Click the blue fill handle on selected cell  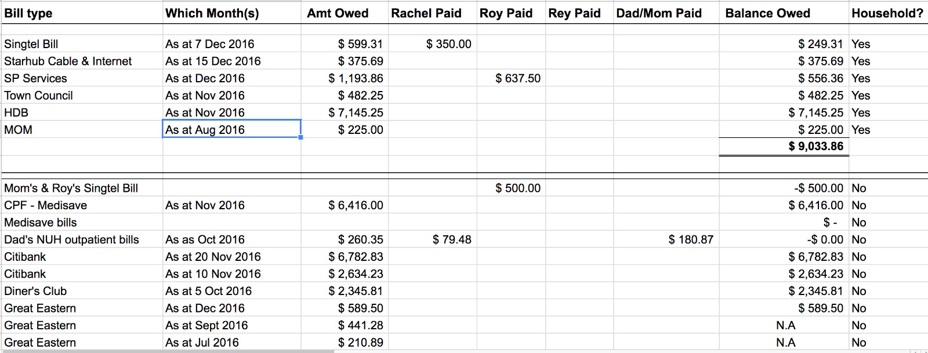pyautogui.click(x=300, y=137)
